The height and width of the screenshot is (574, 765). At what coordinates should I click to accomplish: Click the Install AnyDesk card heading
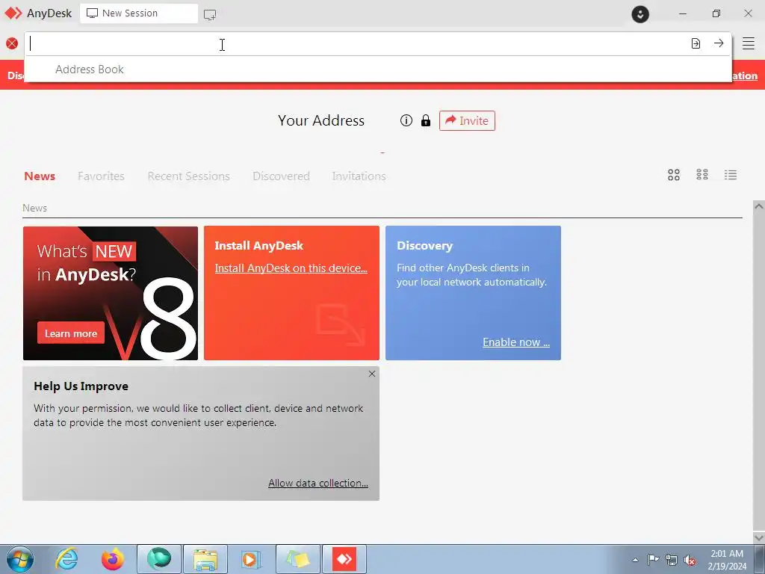click(259, 245)
